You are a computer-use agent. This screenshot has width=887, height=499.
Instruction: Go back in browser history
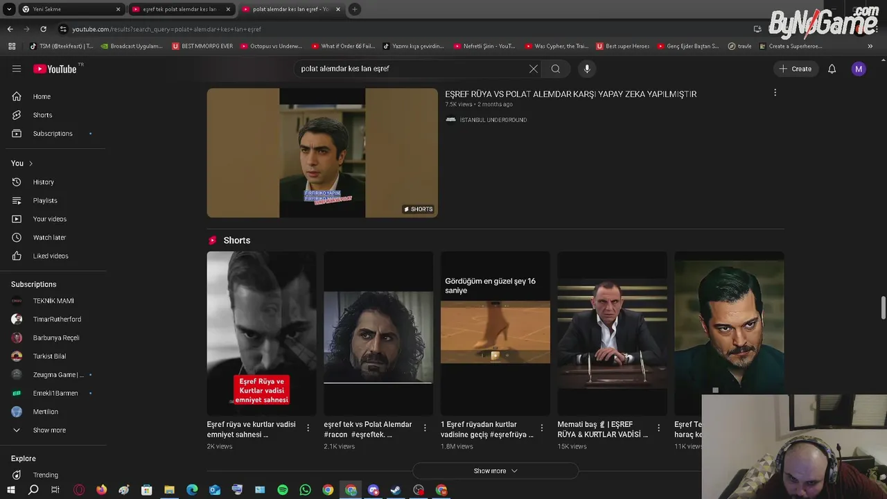coord(10,29)
